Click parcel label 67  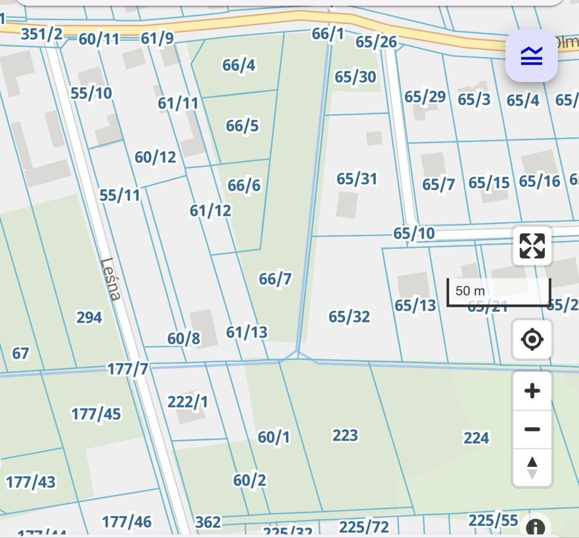[20, 353]
